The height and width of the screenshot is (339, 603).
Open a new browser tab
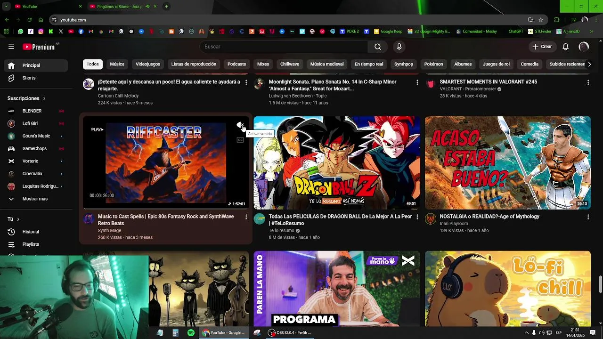tap(166, 7)
